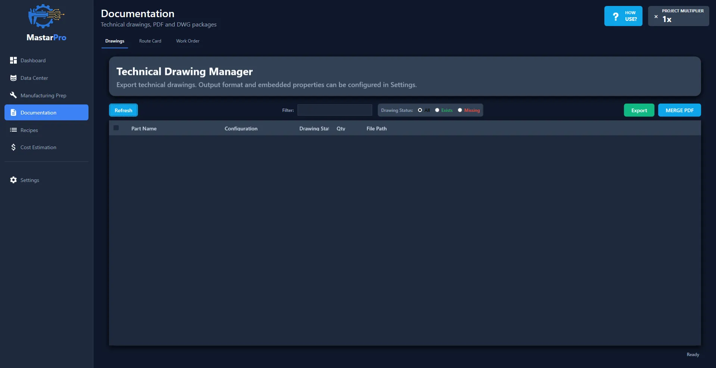Toggle the select-all checkbox in table header
The height and width of the screenshot is (368, 716).
click(x=116, y=128)
